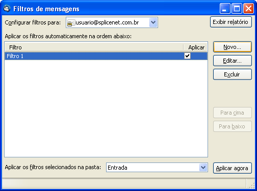The width and height of the screenshot is (257, 191).
Task: Open Editar... for the selected filter
Action: (x=233, y=61)
